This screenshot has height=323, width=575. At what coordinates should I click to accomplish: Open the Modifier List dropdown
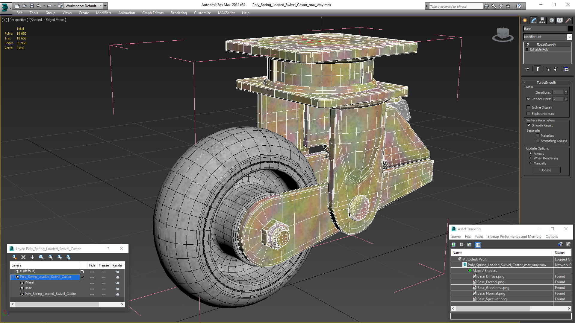(569, 37)
